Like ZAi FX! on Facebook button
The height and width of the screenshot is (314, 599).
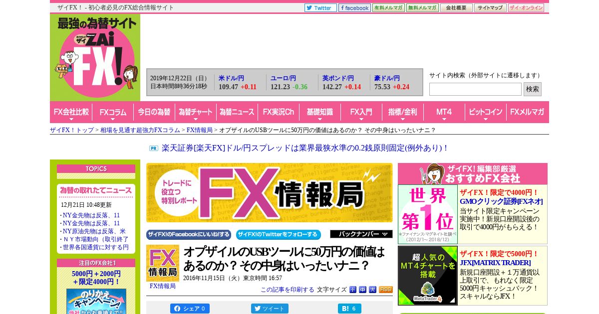[x=189, y=235]
